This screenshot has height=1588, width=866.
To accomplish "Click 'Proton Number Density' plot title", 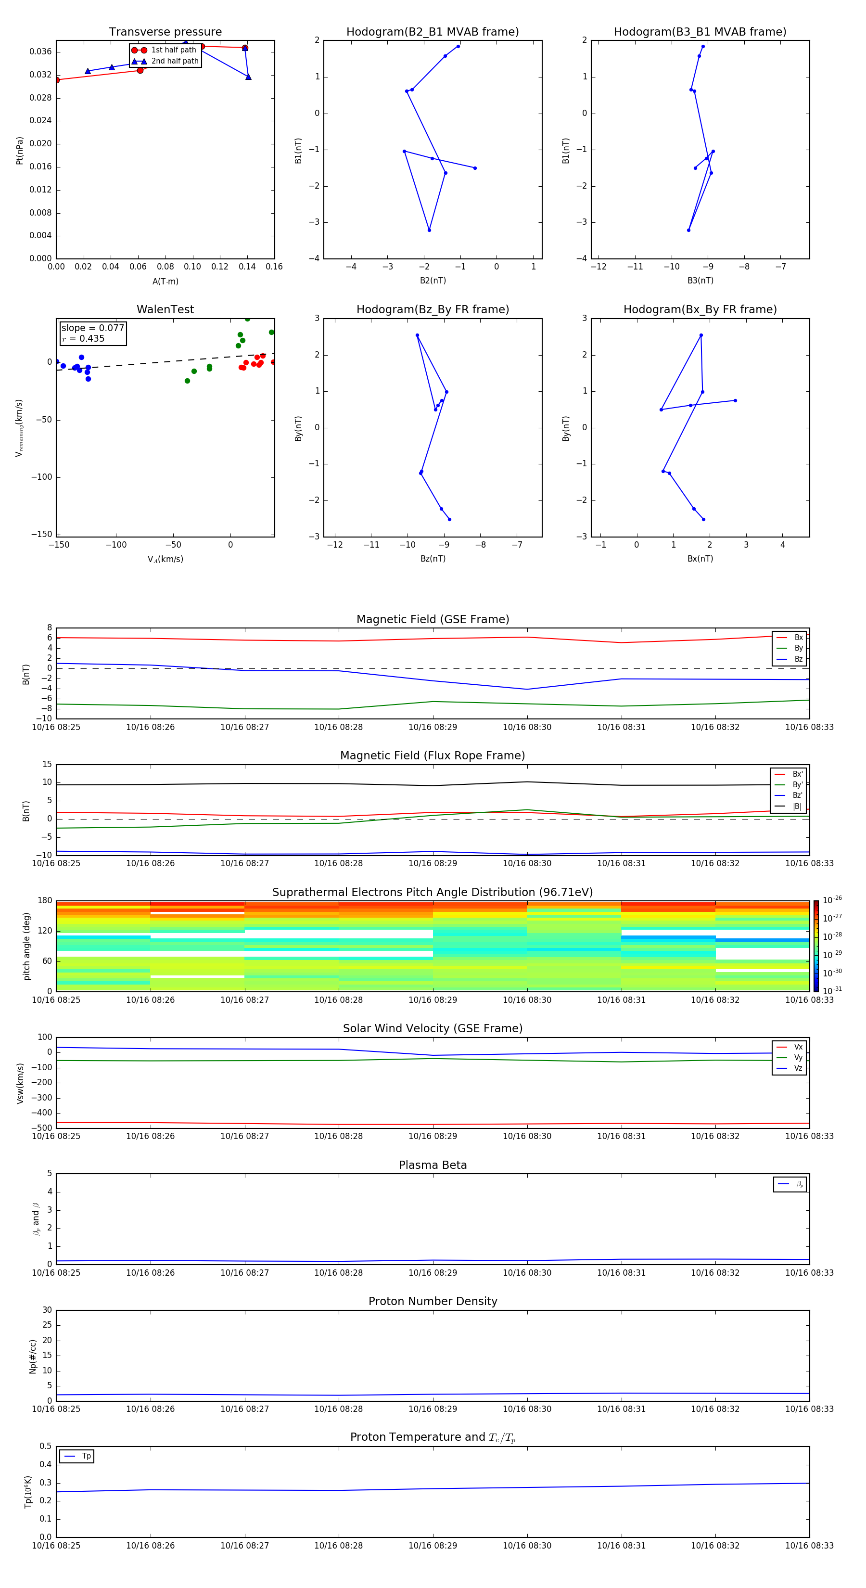I will coord(433,1302).
